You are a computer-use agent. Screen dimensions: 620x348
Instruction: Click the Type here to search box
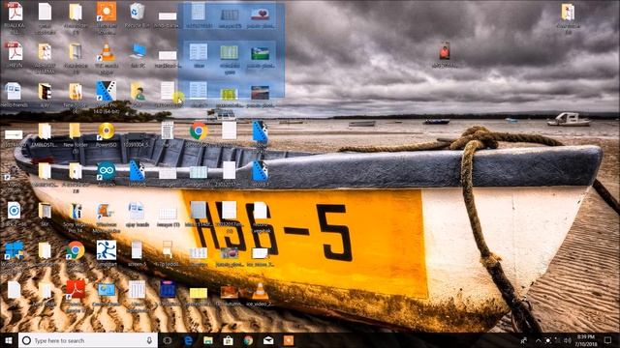click(x=88, y=340)
